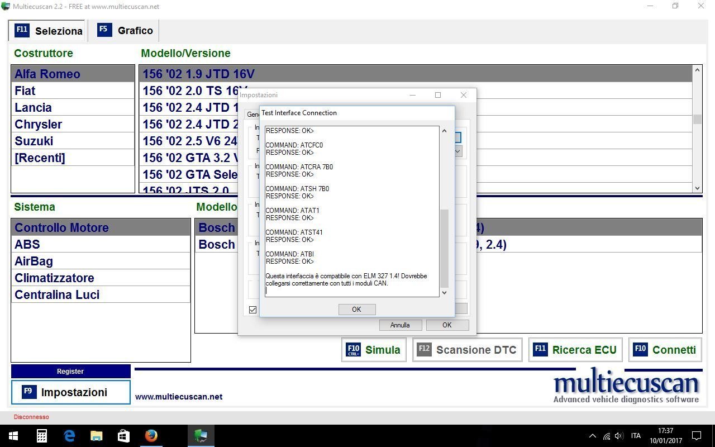This screenshot has height=447, width=715.
Task: Click the 'COMMAND: ATSH 7B0' log line
Action: [x=297, y=189]
